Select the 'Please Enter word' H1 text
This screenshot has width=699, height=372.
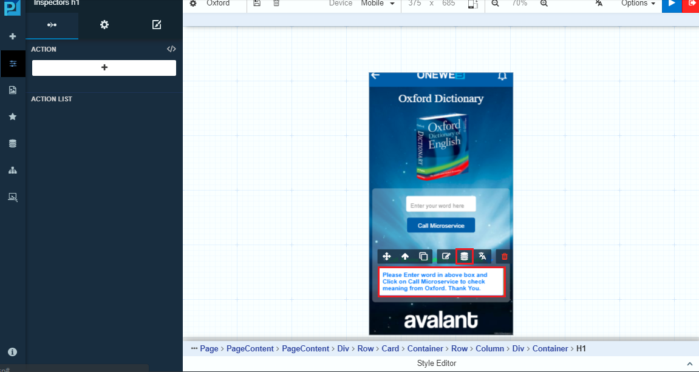click(442, 282)
